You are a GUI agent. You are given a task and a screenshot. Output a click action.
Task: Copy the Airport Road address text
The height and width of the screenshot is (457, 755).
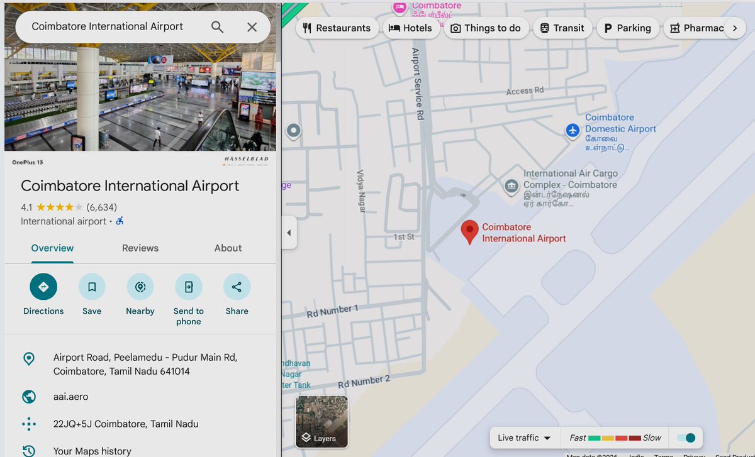pyautogui.click(x=145, y=364)
